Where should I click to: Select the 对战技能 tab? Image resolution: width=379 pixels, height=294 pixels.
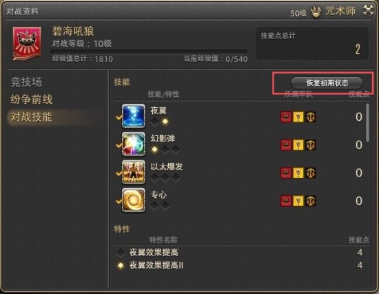pyautogui.click(x=32, y=117)
